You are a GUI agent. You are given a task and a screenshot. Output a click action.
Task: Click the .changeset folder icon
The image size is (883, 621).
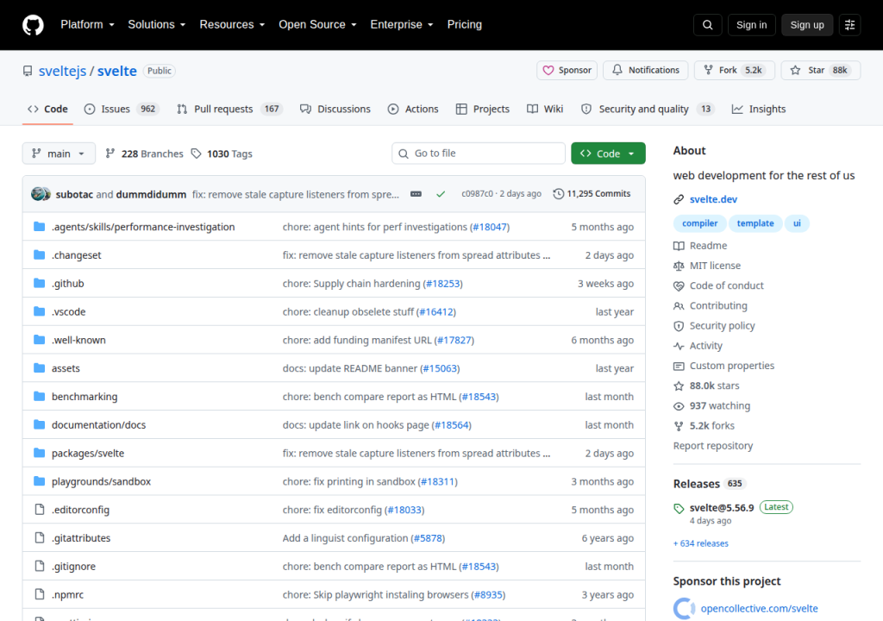pyautogui.click(x=39, y=255)
